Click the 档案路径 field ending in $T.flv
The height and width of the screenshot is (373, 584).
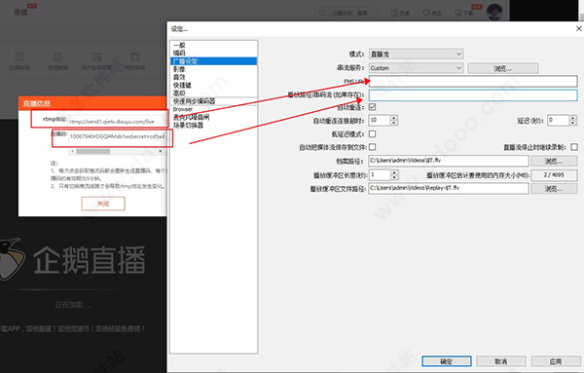tap(449, 161)
